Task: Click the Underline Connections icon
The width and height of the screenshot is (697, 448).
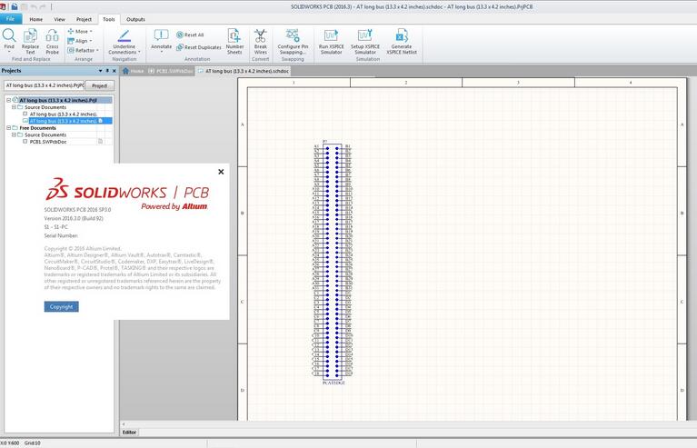Action: tap(124, 35)
